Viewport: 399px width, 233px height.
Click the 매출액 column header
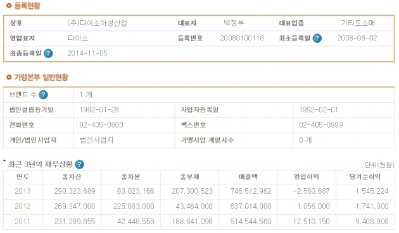click(248, 177)
